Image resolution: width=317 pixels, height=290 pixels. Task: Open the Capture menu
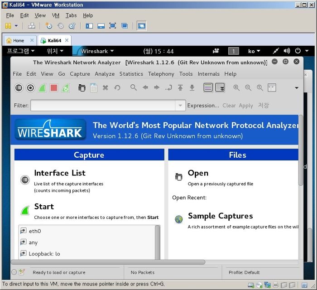(x=80, y=74)
